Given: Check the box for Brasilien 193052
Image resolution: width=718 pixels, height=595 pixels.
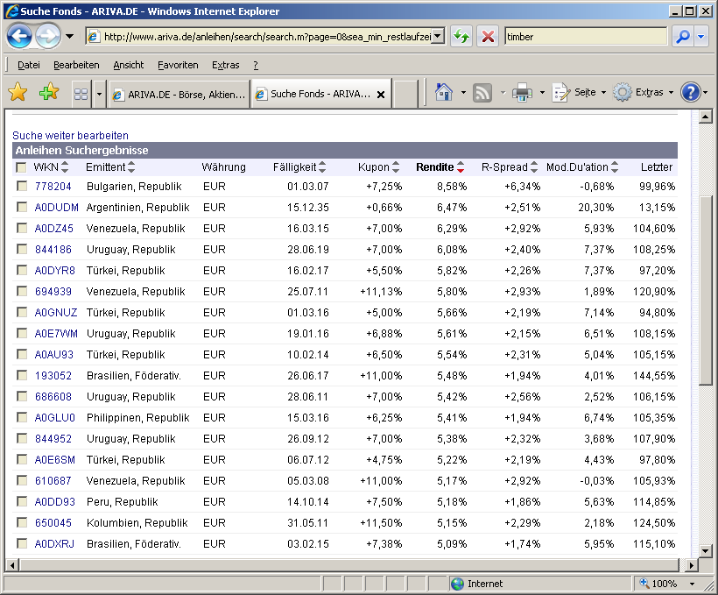Looking at the screenshot, I should pos(22,375).
